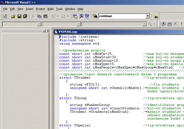Click the text '#include <string>'

(77, 40)
